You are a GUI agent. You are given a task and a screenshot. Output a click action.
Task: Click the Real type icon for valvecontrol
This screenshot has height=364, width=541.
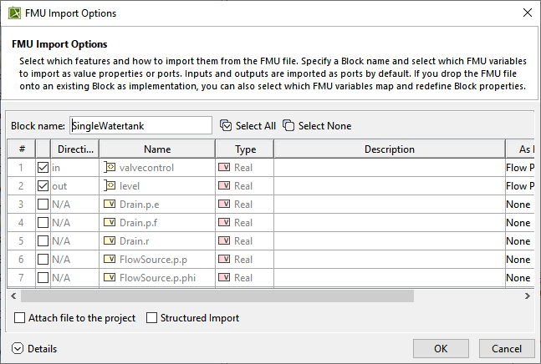pos(224,168)
